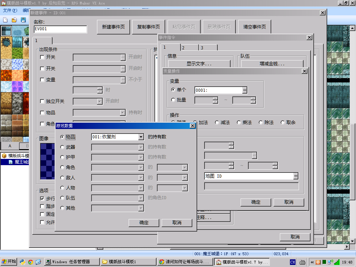Open the 队伍 member dropdown
The image size is (356, 267).
pyautogui.click(x=141, y=198)
